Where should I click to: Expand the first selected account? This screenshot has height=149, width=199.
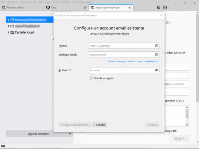pyautogui.click(x=8, y=20)
